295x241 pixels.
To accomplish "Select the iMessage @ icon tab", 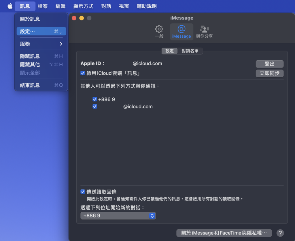I will tap(181, 32).
